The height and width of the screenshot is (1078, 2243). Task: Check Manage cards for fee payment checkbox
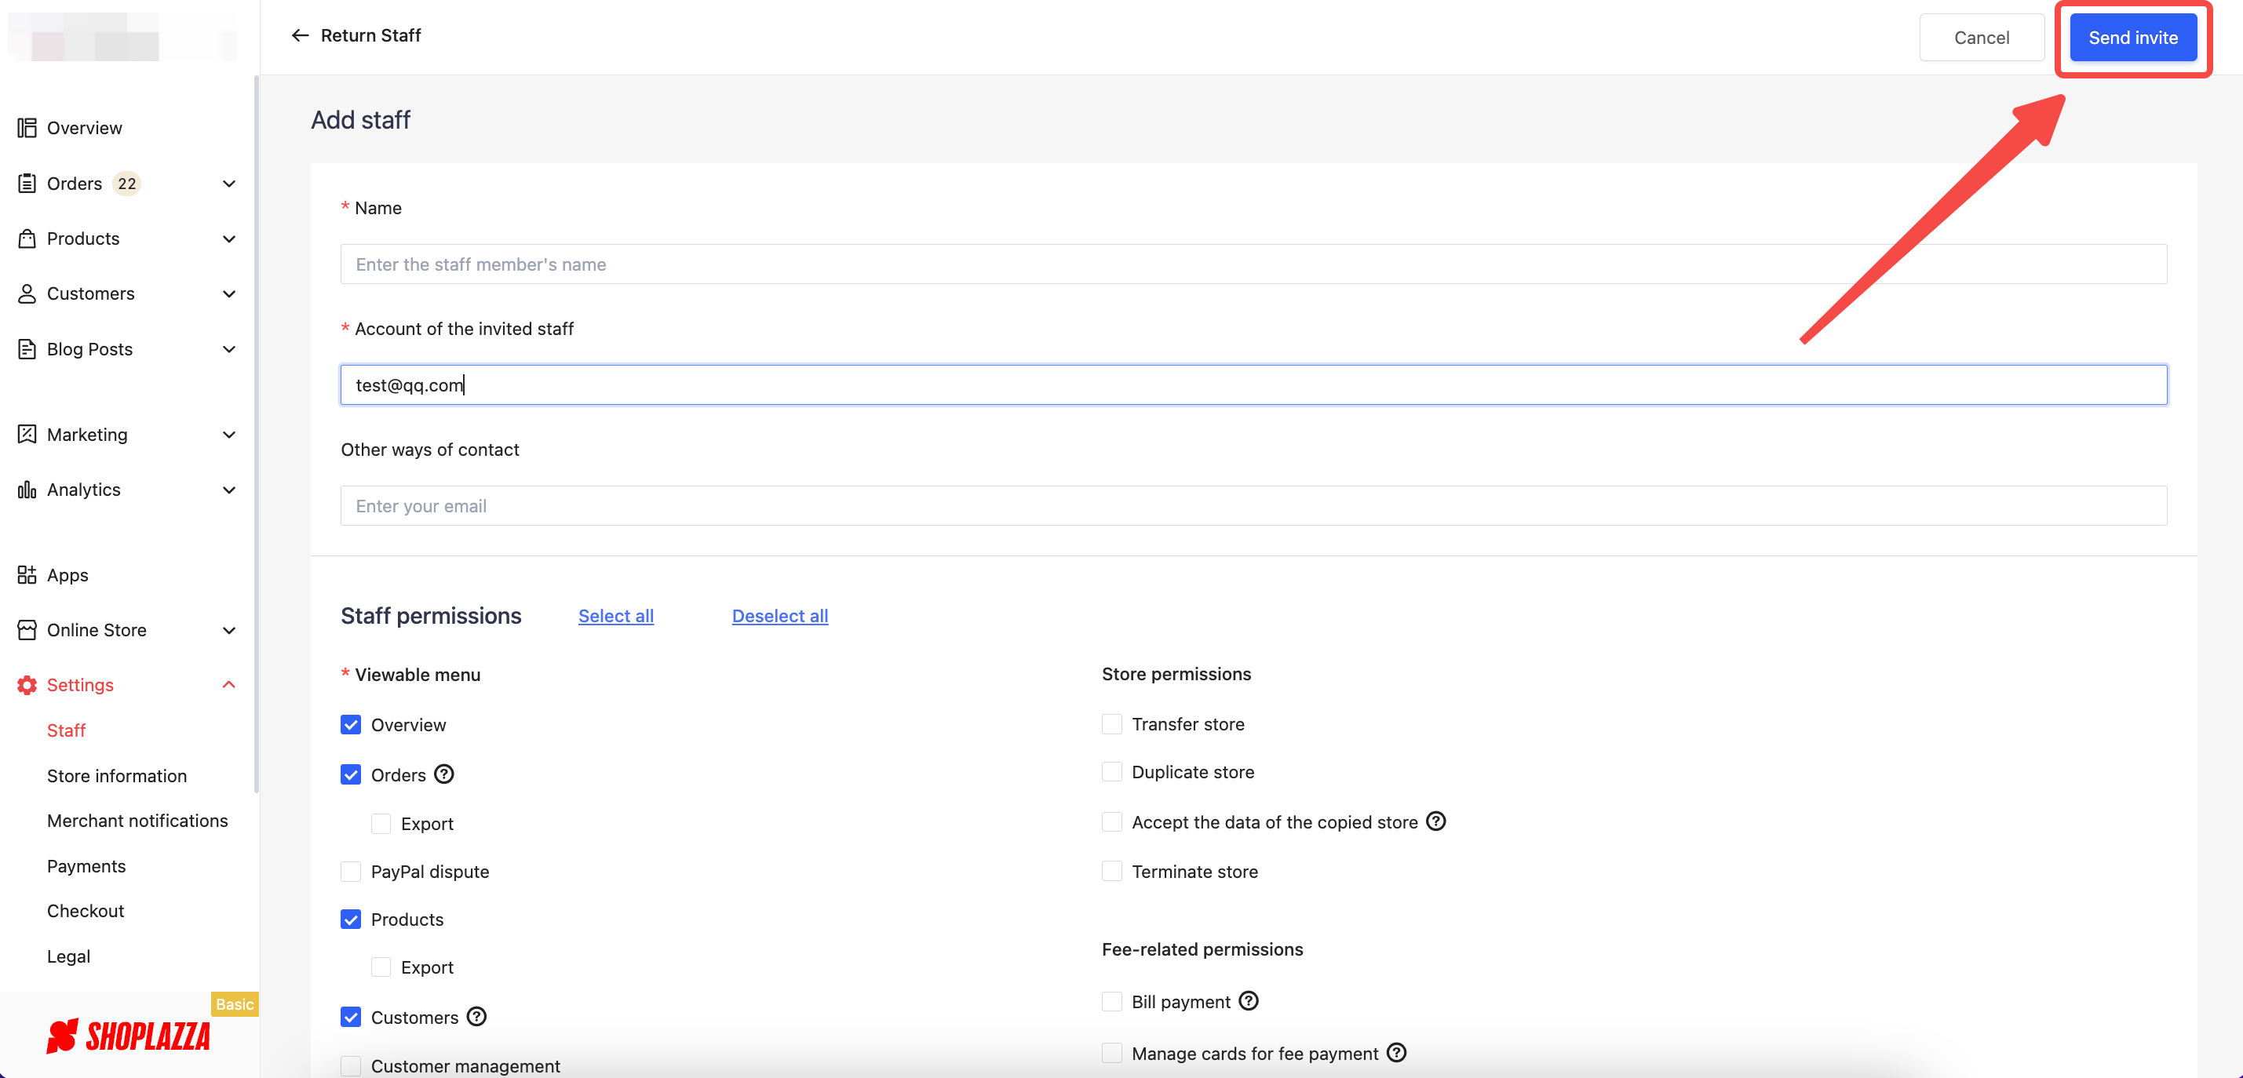click(x=1112, y=1053)
